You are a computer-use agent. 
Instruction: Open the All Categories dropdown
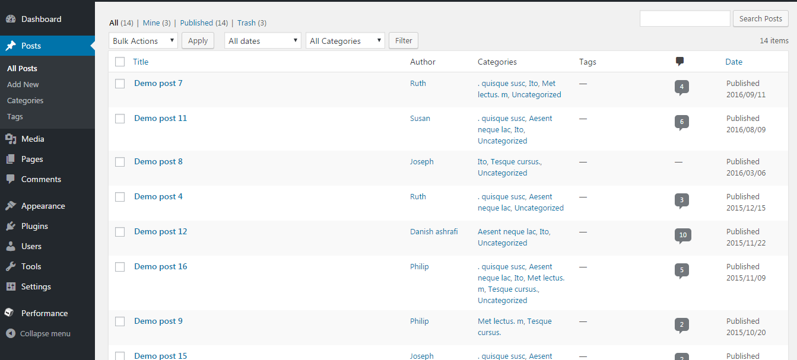(345, 41)
